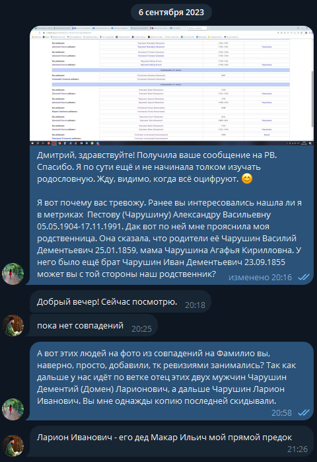Viewport: 317px width, 462px height.
Task: Click the 21:26 timestamp
Action: click(298, 449)
